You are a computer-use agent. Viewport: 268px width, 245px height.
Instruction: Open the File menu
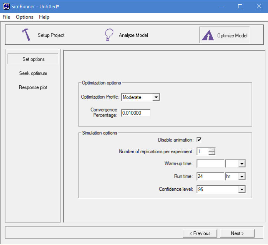[x=6, y=17]
